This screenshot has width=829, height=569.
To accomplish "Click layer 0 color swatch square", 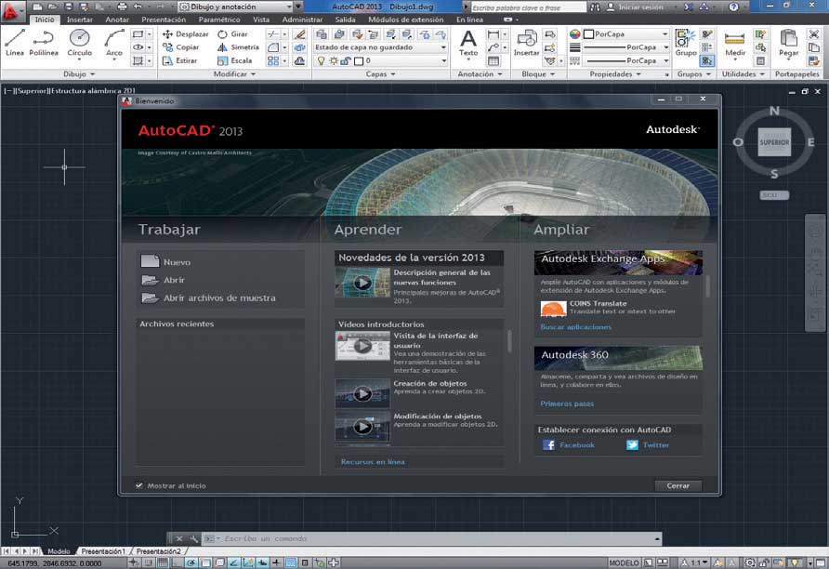I will click(x=359, y=60).
